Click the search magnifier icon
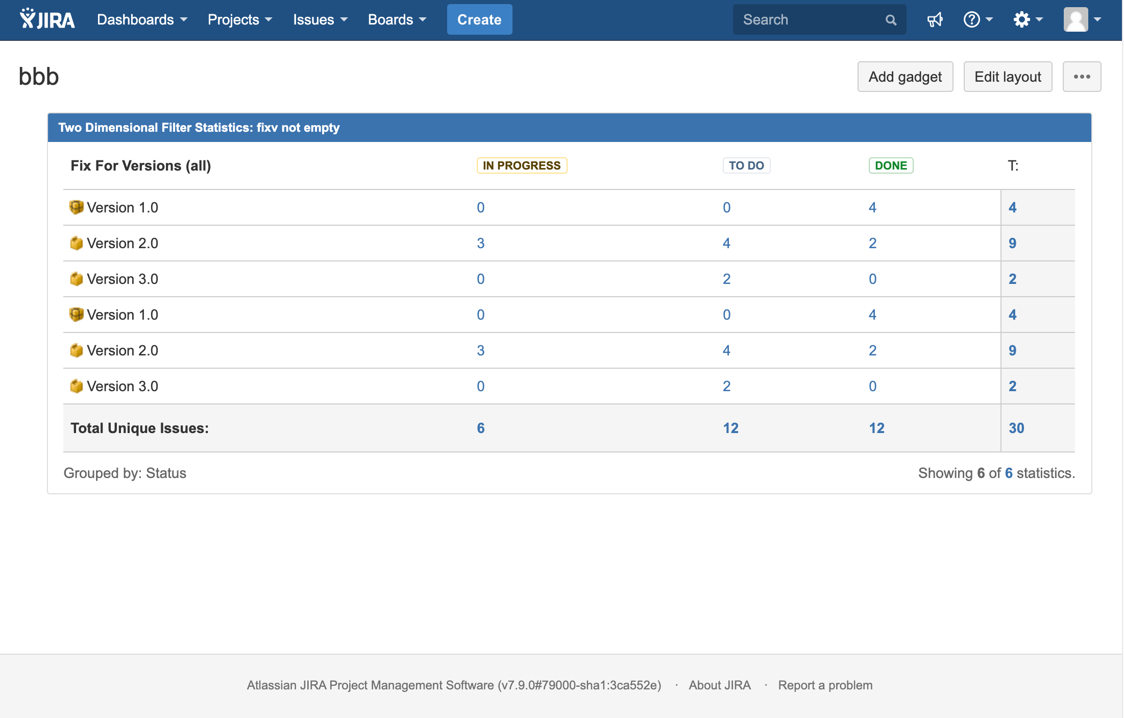The image size is (1124, 718). pos(890,19)
